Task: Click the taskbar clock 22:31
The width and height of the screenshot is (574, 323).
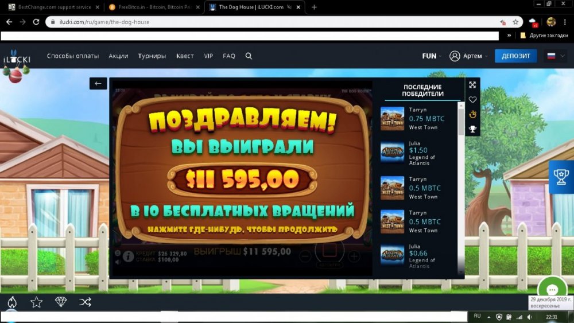Action: click(551, 317)
